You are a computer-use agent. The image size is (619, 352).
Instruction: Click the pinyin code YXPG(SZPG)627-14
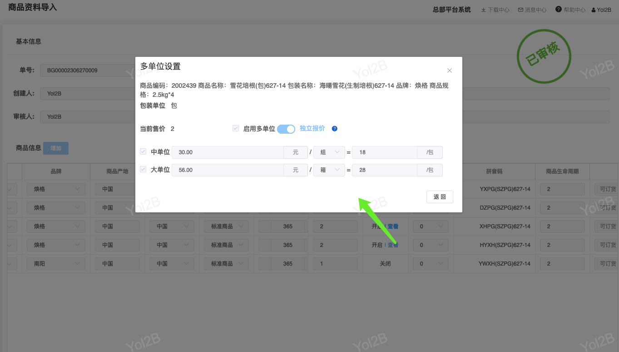tap(505, 189)
